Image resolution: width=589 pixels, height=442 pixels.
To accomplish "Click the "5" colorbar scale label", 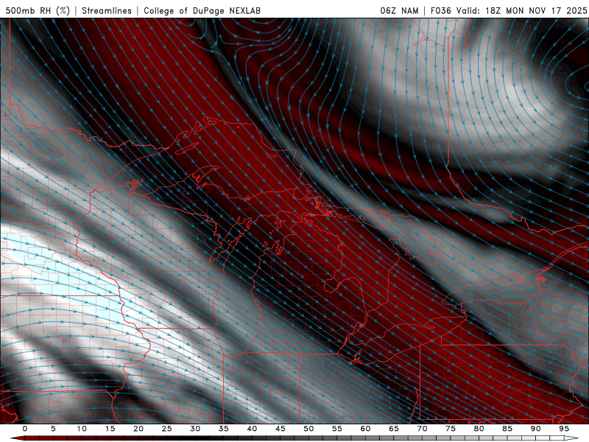I will pos(53,429).
